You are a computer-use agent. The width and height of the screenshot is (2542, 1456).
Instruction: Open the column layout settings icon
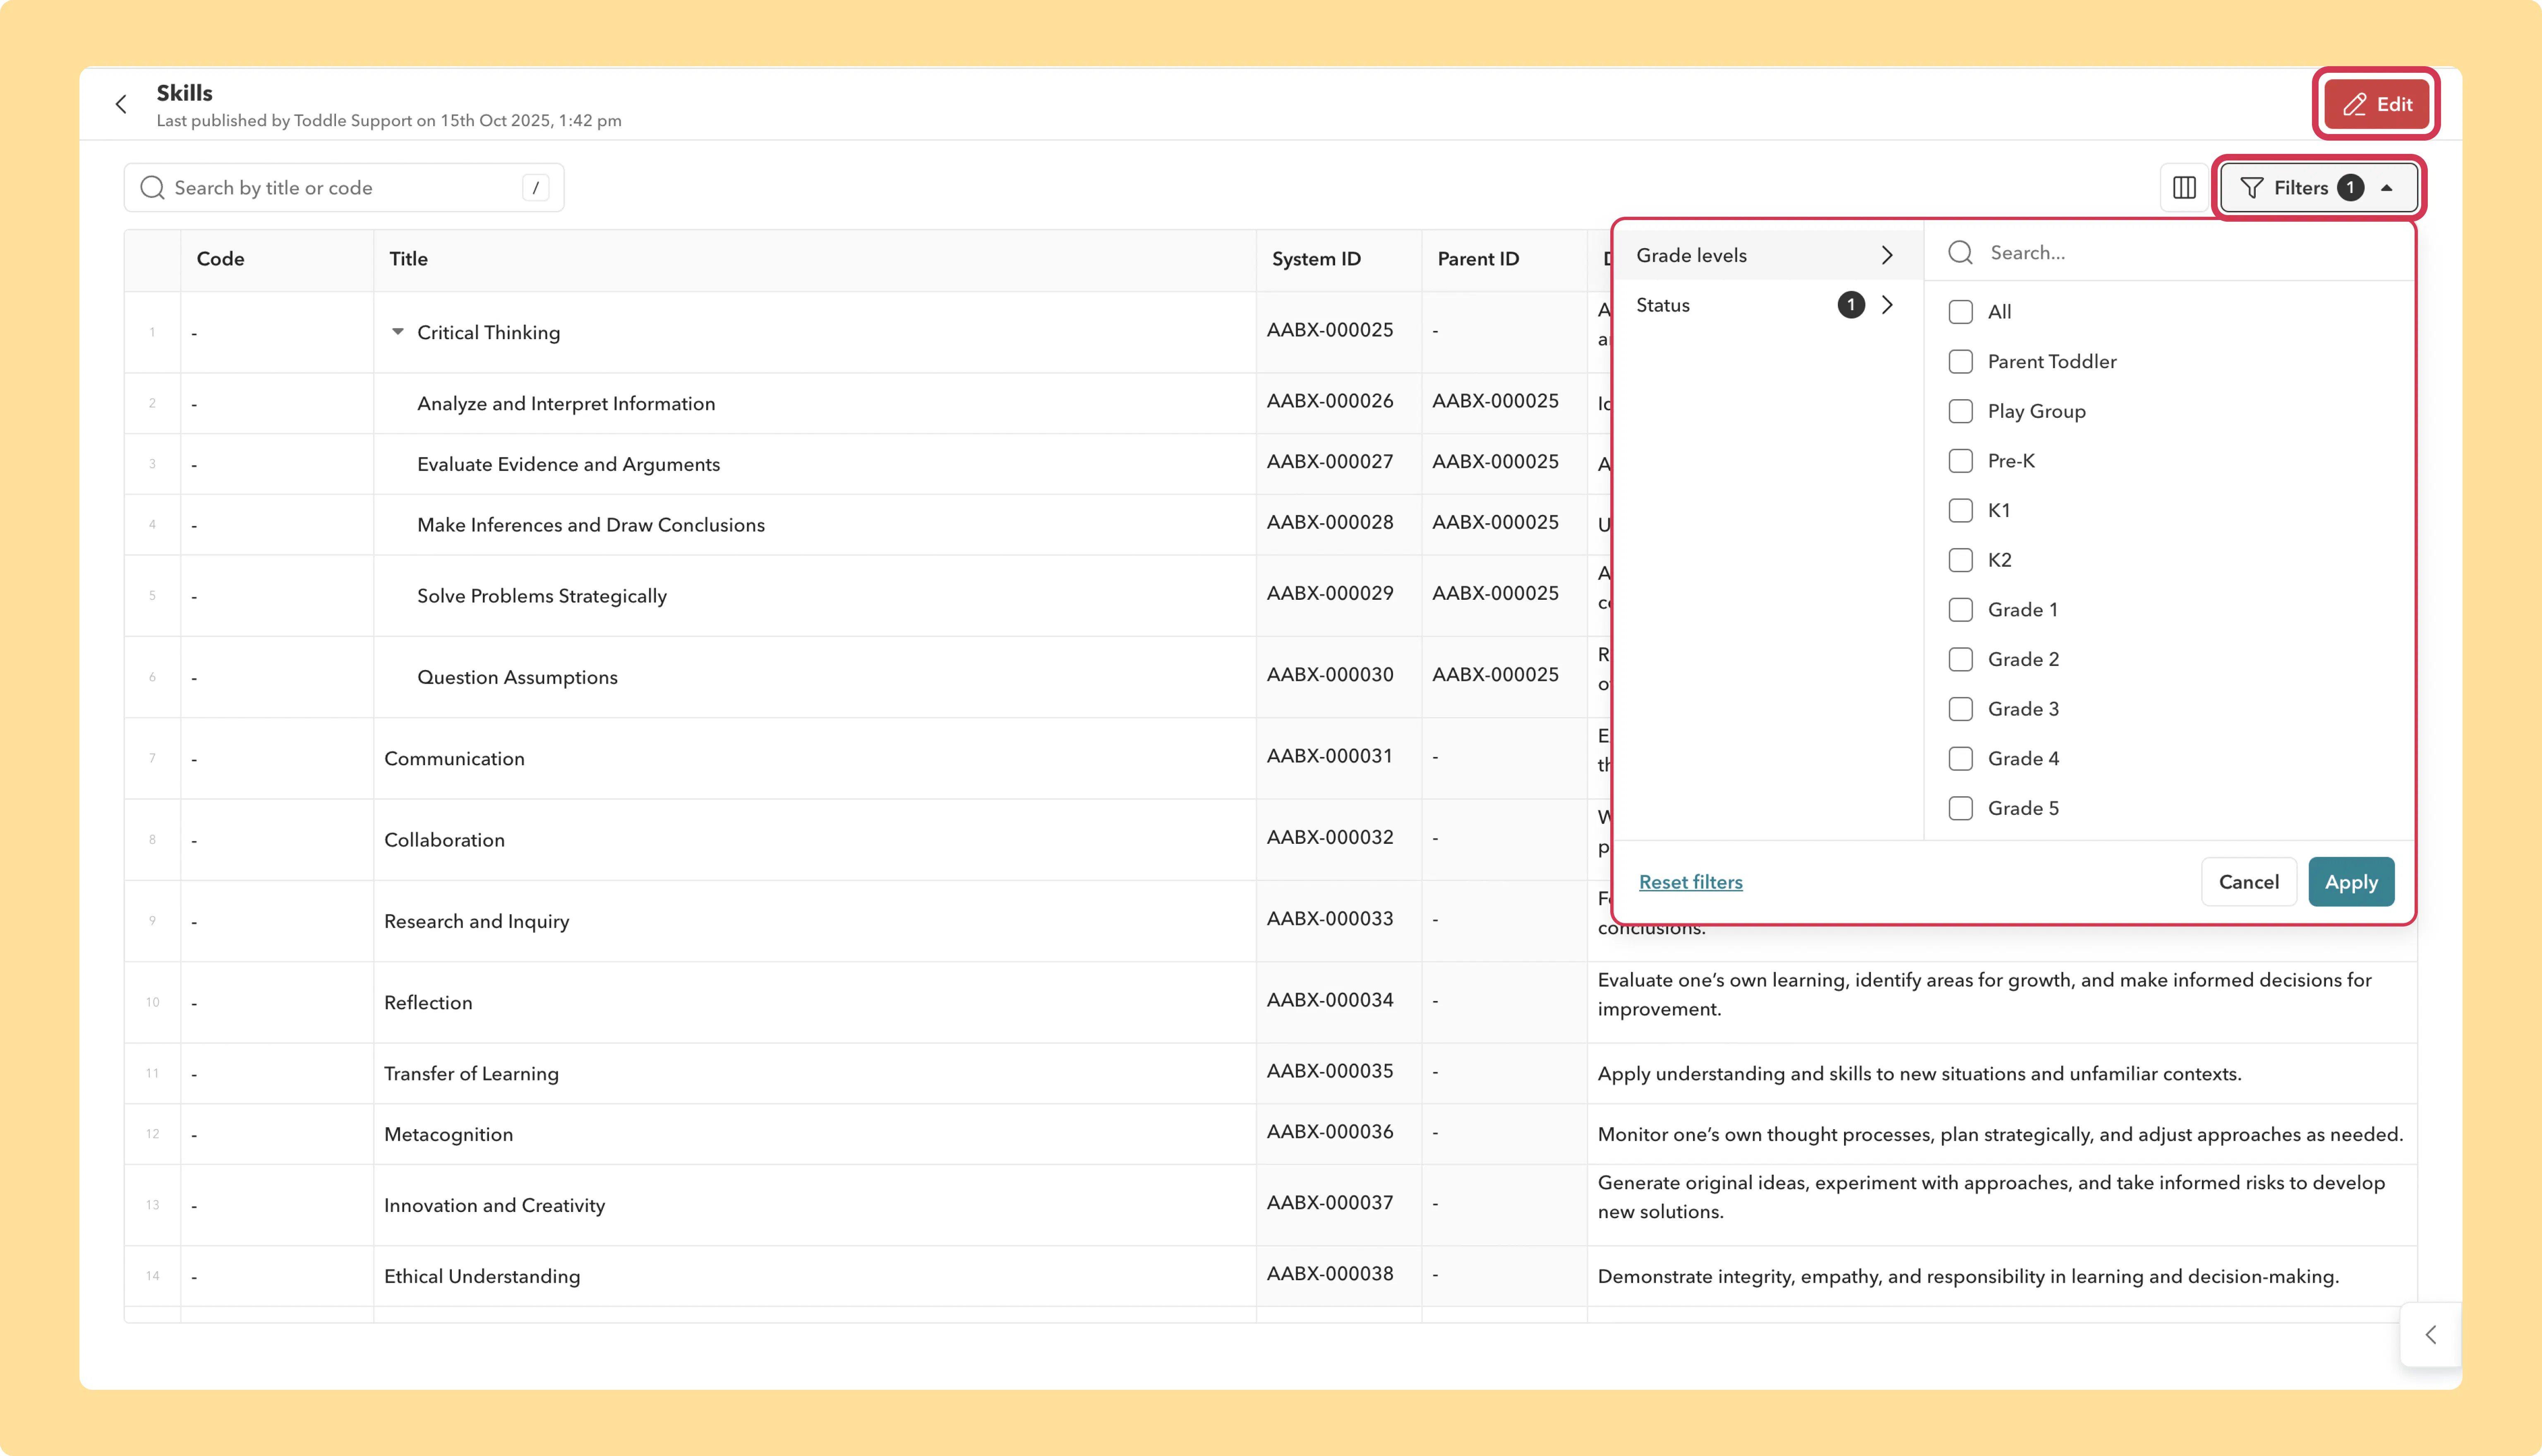pos(2184,188)
